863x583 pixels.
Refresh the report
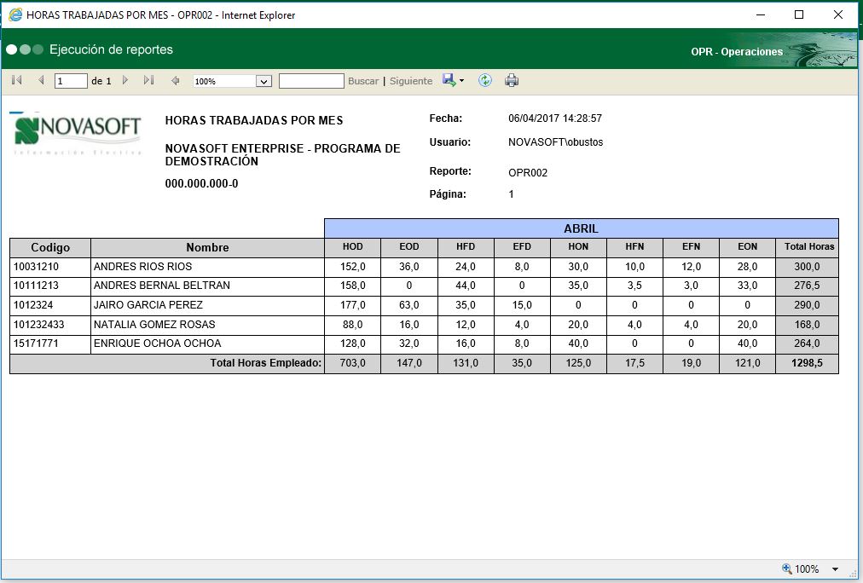coord(485,80)
